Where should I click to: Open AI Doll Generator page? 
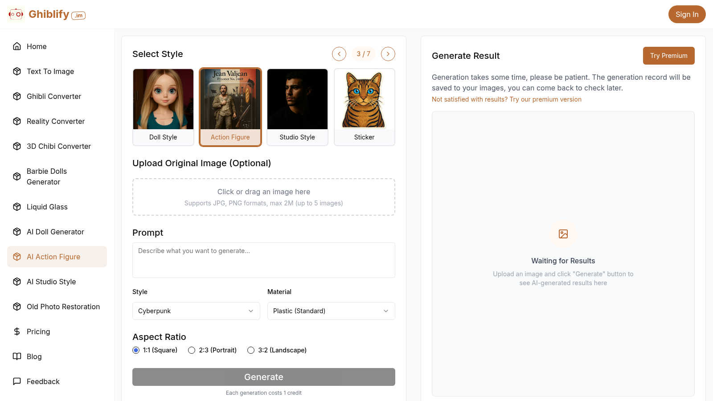click(x=57, y=232)
